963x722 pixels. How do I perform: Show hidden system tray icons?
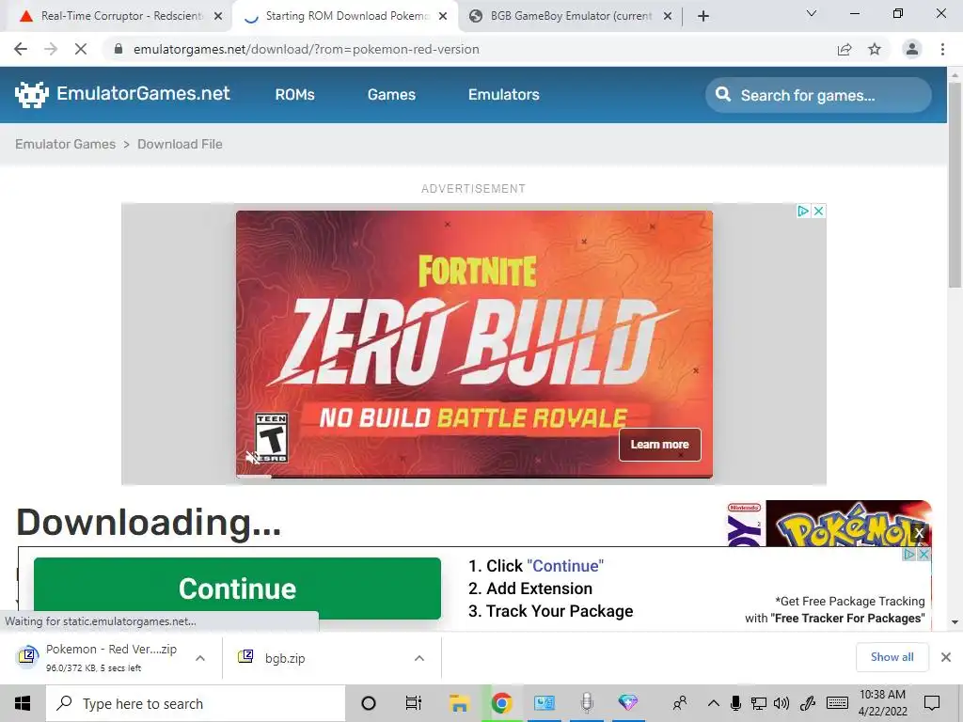[714, 703]
